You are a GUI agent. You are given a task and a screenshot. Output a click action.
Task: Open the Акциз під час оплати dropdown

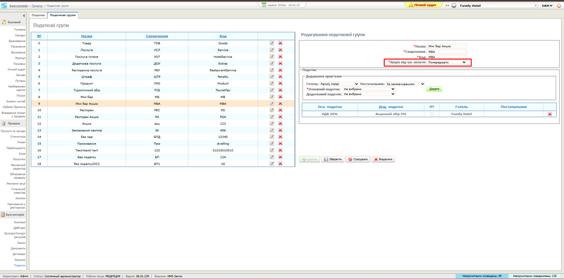[x=447, y=62]
